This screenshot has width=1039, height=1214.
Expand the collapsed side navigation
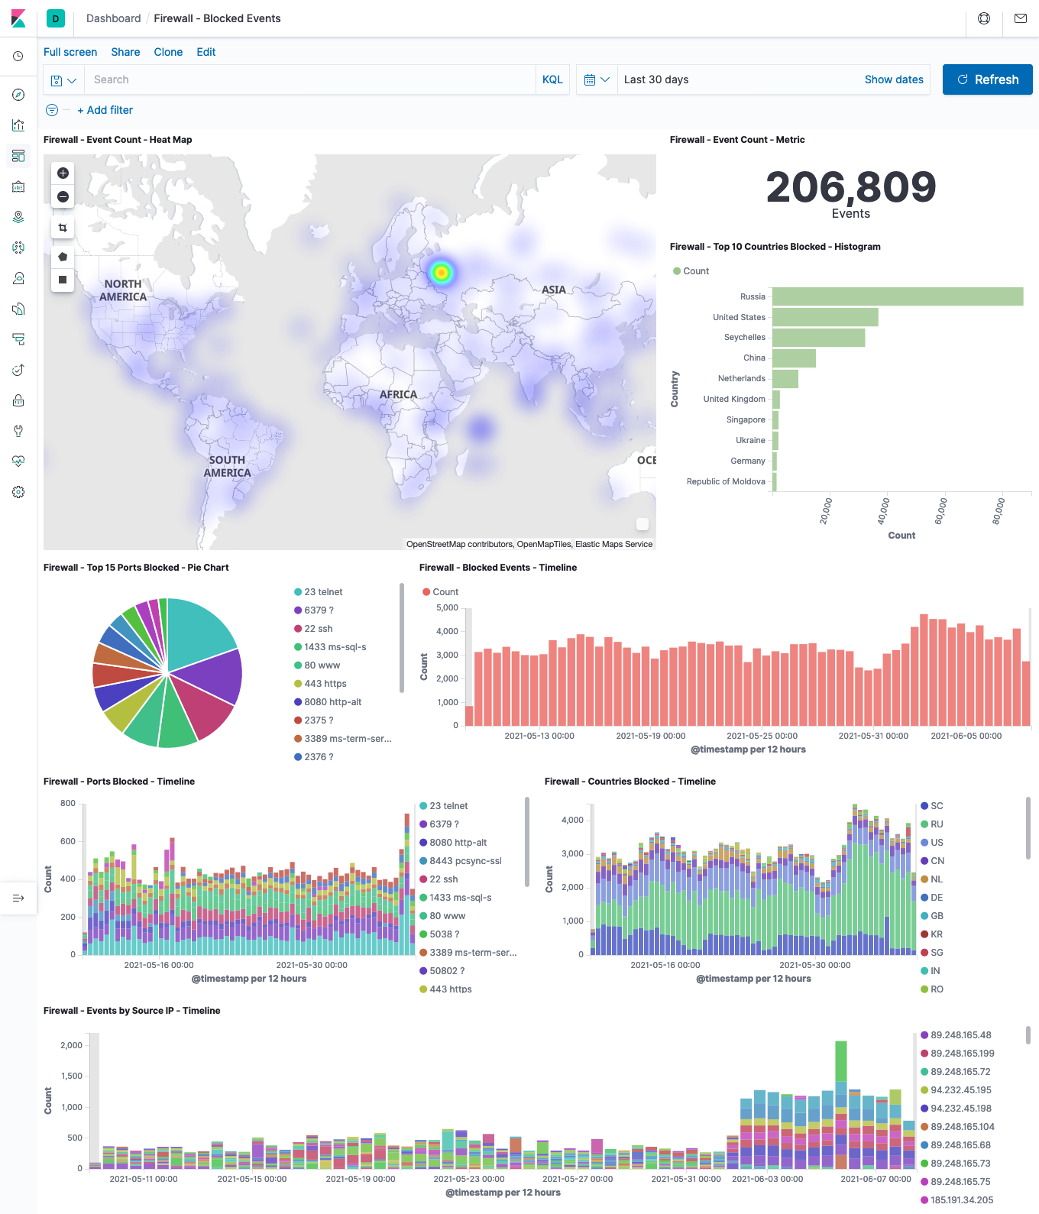click(18, 898)
